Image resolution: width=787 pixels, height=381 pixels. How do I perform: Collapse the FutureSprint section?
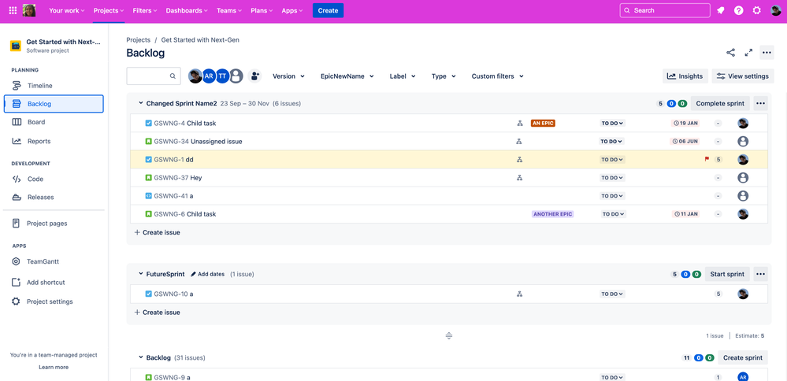140,274
